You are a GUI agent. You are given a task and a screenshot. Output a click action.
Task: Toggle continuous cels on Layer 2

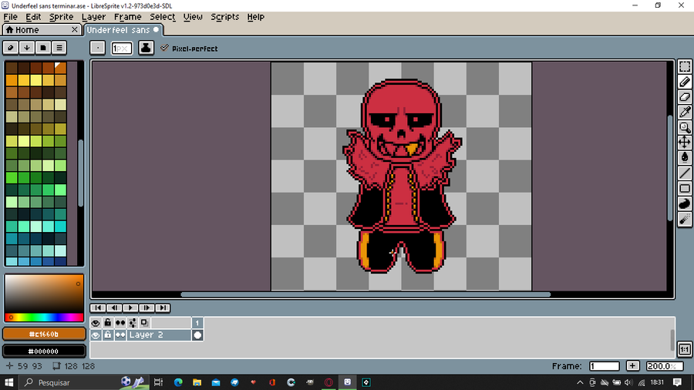(120, 335)
